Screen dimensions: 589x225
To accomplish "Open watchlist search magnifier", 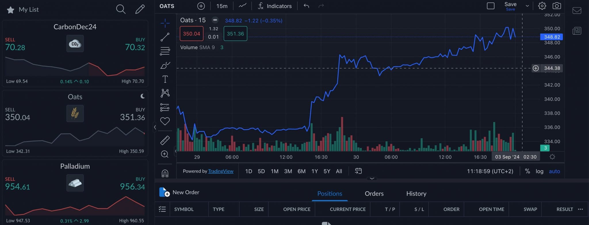I will click(121, 9).
